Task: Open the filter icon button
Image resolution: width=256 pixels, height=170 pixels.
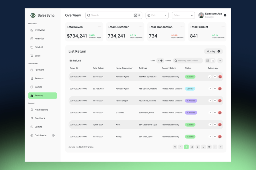Action: pyautogui.click(x=220, y=61)
